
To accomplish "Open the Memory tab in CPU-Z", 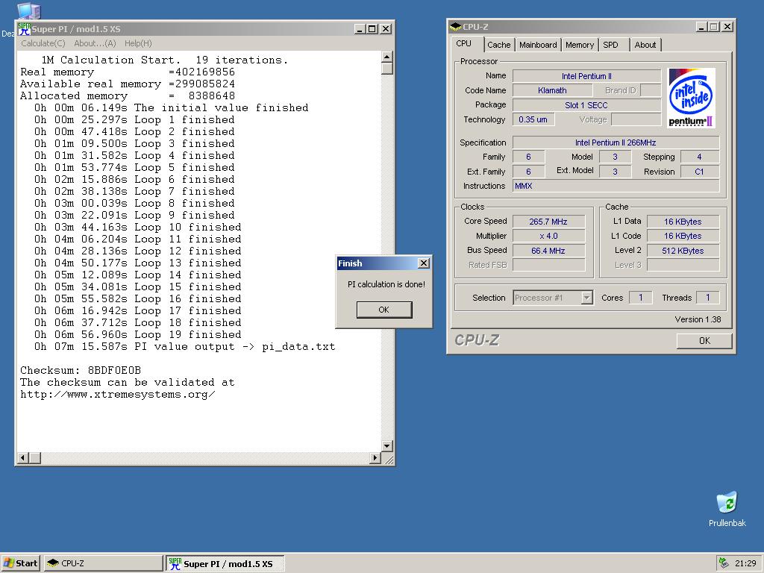I will (x=579, y=45).
